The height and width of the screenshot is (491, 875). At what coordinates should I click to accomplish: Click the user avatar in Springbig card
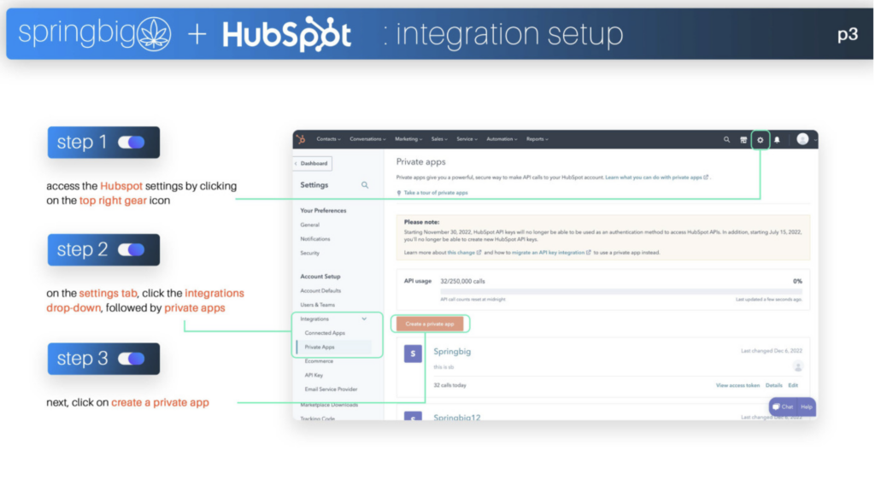[x=798, y=366]
